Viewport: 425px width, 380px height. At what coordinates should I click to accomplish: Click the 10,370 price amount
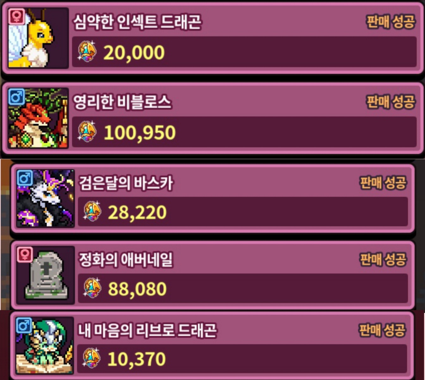137,359
